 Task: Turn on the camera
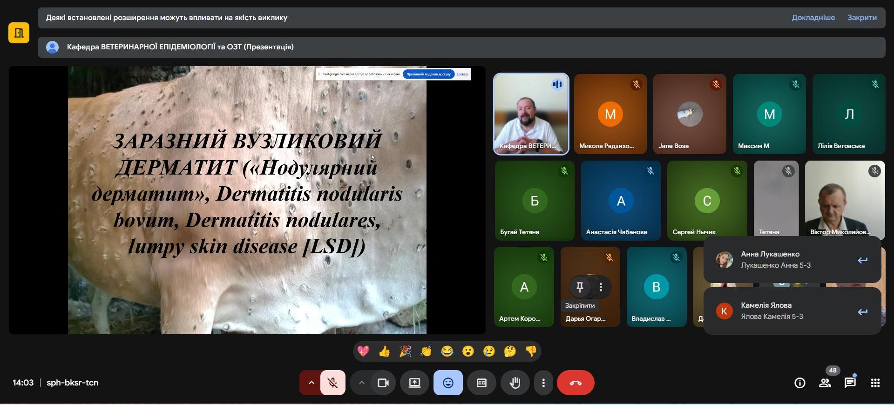383,383
